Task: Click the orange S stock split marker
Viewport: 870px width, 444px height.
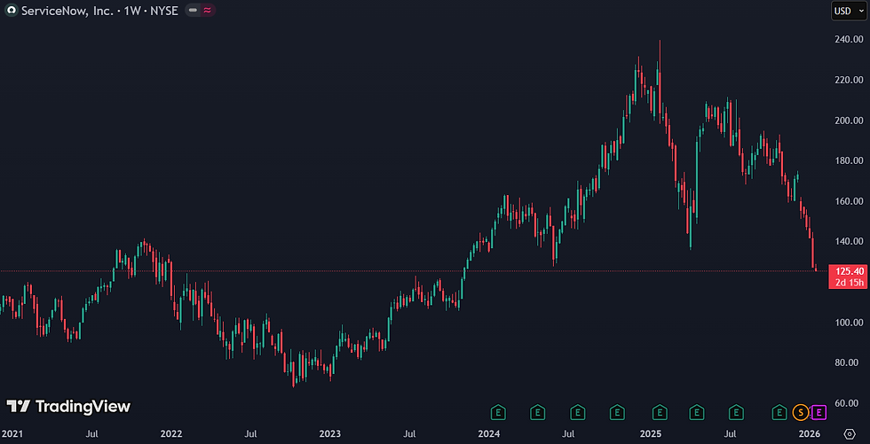Action: click(800, 412)
